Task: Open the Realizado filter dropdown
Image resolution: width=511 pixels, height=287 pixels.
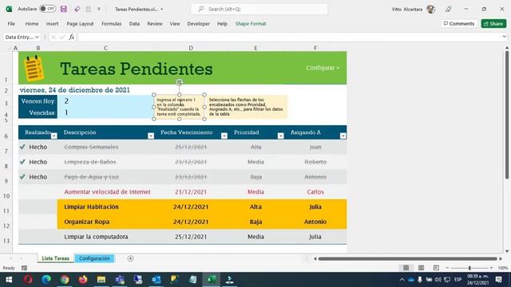Action: [54, 136]
